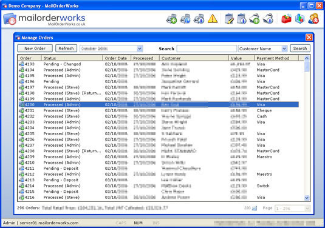This screenshot has width=325, height=228.
Task: Click the row icon for order 4215
Action: 21,192
